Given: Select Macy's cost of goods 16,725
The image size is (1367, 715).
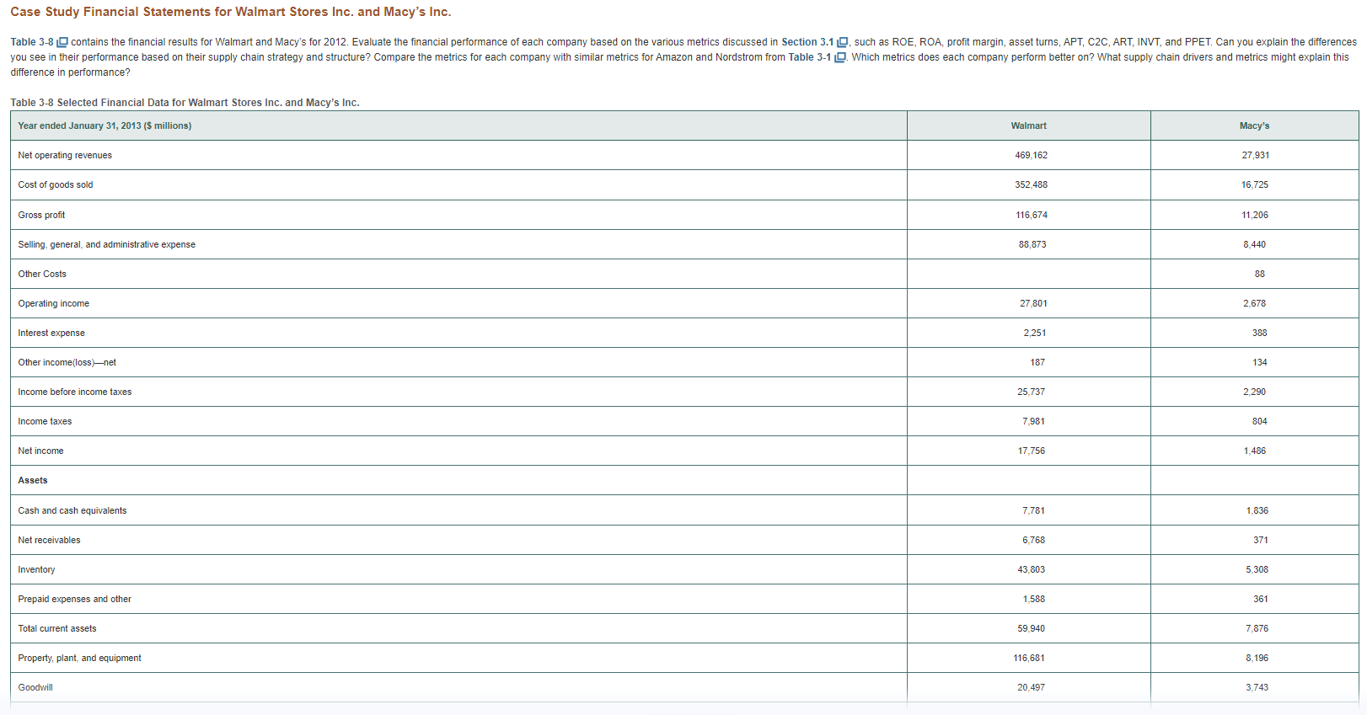Looking at the screenshot, I should coord(1254,184).
